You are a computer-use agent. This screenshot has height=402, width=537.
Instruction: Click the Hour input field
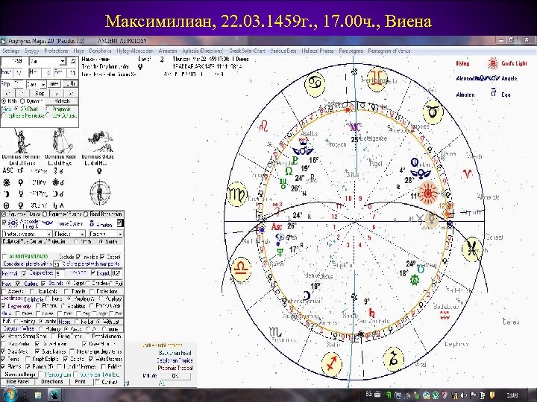(18, 72)
